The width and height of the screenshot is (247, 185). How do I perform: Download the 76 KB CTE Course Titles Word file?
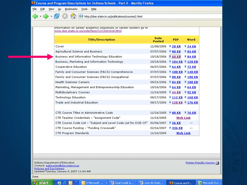click(191, 113)
